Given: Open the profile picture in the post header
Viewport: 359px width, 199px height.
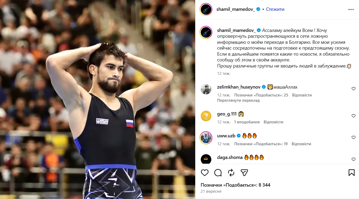Looking at the screenshot, I should pos(206,9).
